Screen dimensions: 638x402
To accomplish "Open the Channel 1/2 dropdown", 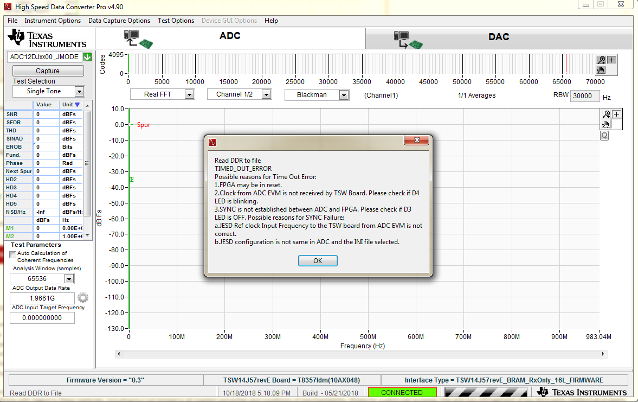I will [266, 94].
